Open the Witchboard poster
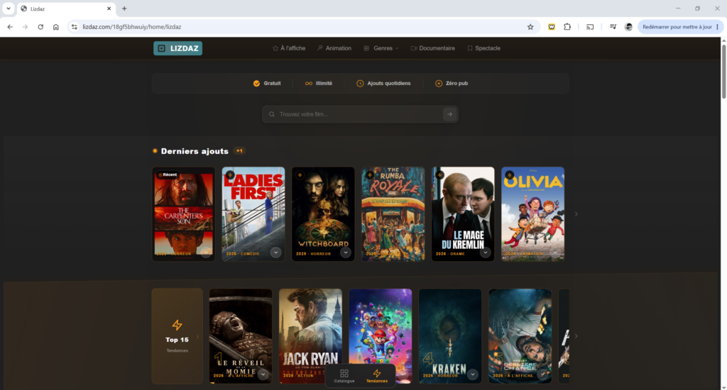This screenshot has height=390, width=727. pyautogui.click(x=323, y=214)
